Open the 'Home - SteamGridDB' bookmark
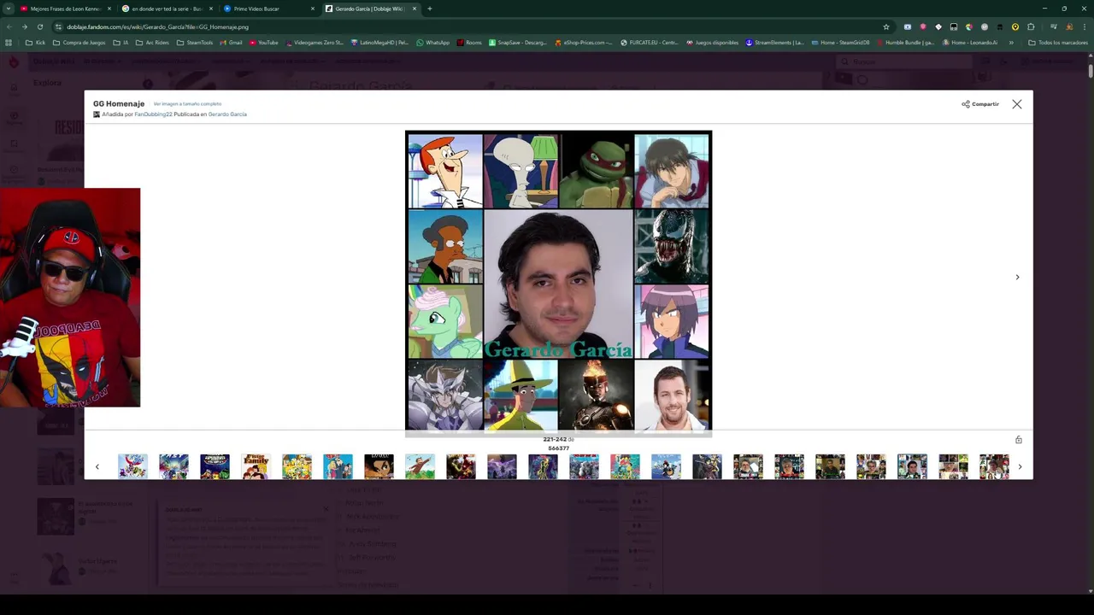This screenshot has width=1094, height=615. click(x=840, y=43)
